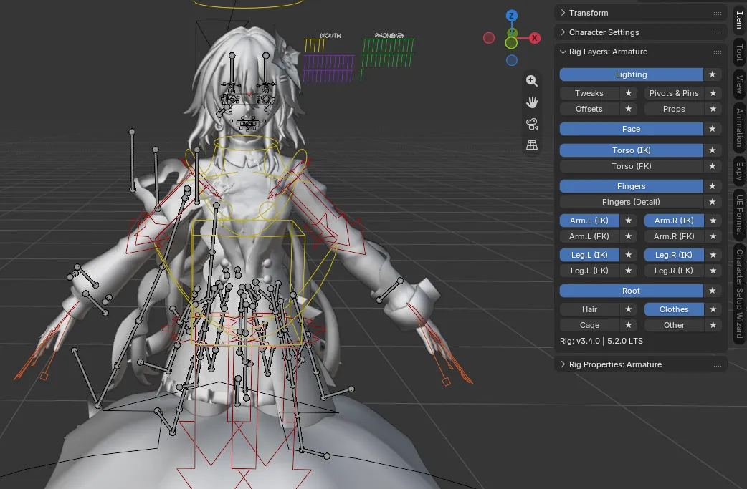Star the Offsets rig layer

click(629, 109)
